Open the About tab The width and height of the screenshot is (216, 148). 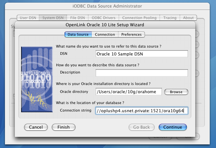coord(188,18)
